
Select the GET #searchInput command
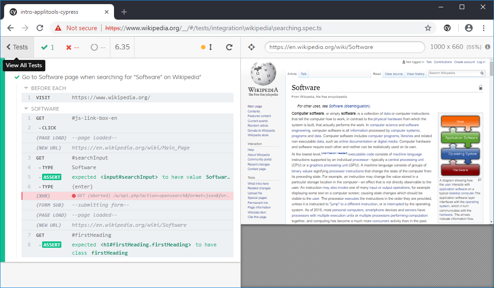pos(127,158)
